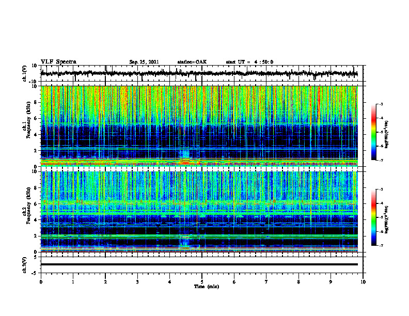Click the ch.1 voltage waveform trace panel
Screen dimensions: 409x316
(x=202, y=73)
